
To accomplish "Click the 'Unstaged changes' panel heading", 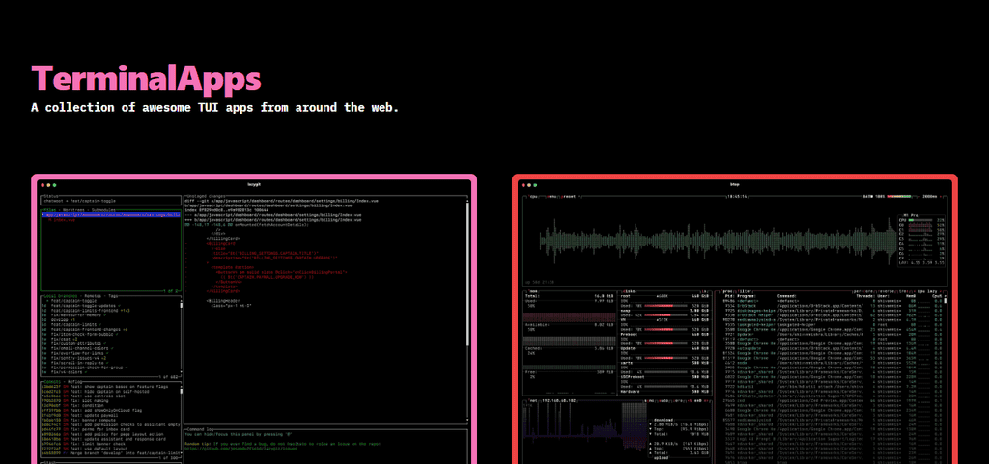I will (205, 197).
